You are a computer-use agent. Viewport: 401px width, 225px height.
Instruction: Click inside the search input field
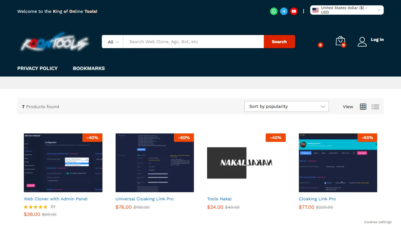pyautogui.click(x=193, y=42)
